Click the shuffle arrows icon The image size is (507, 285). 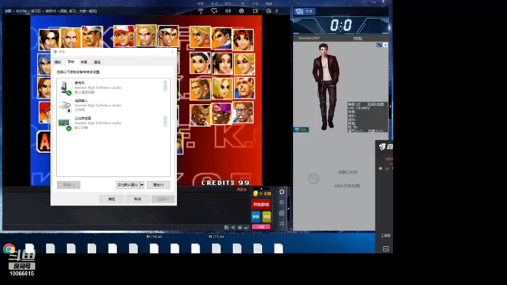[x=281, y=224]
